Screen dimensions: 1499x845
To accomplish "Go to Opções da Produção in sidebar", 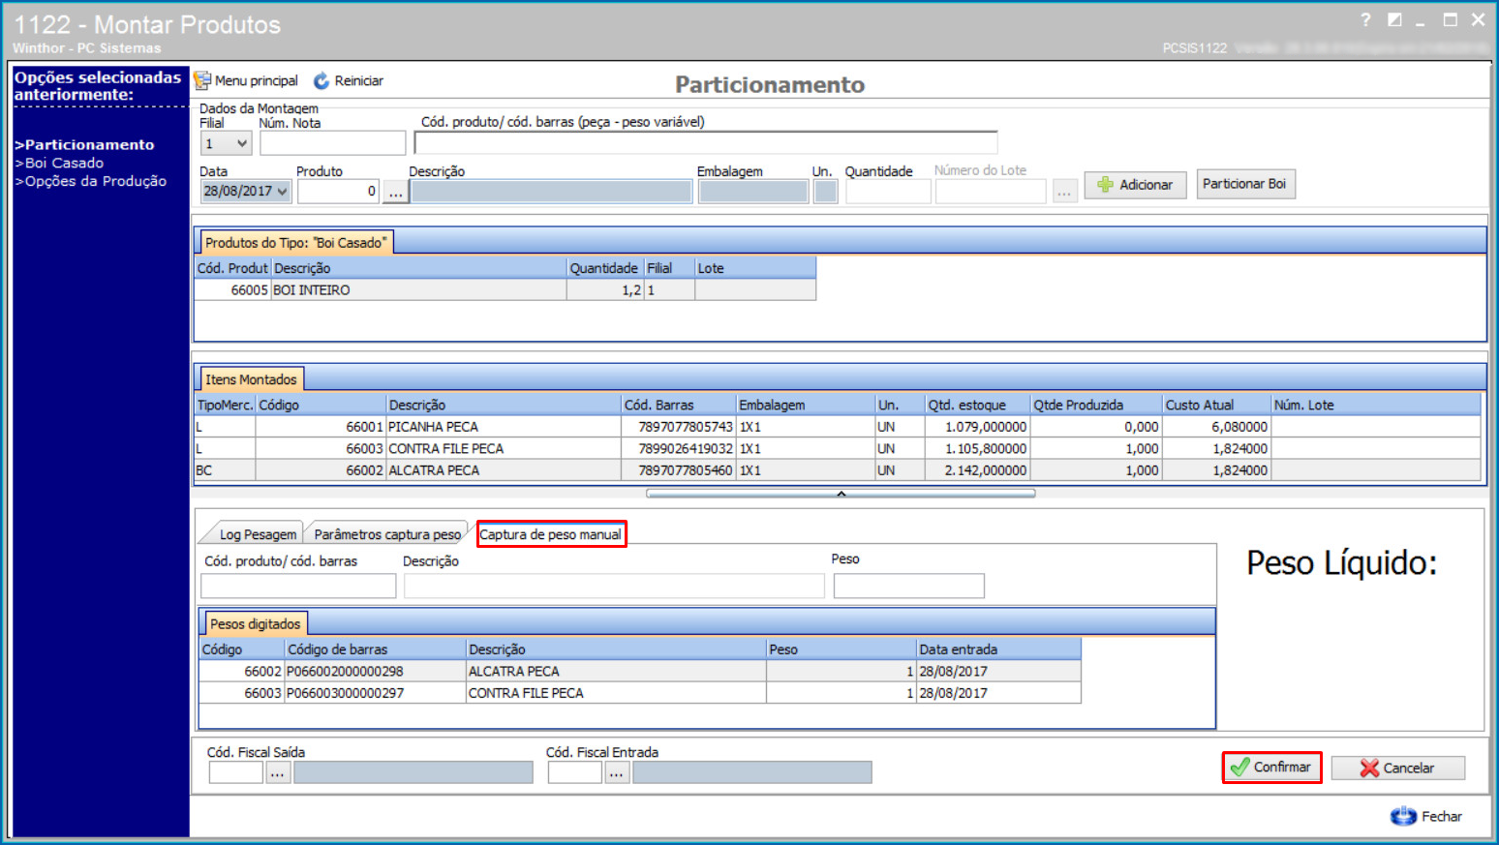I will click(x=91, y=181).
